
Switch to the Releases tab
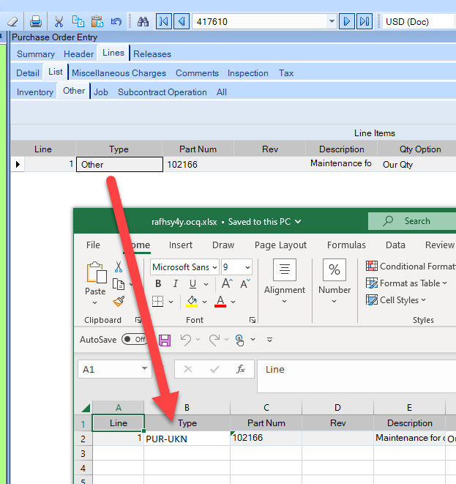pos(152,53)
